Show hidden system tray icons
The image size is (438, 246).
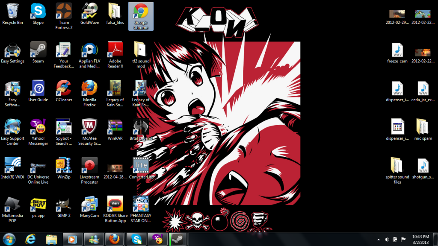(x=379, y=240)
